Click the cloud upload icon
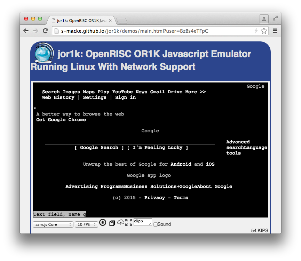Viewport: 301px width, 261px height. point(120,223)
